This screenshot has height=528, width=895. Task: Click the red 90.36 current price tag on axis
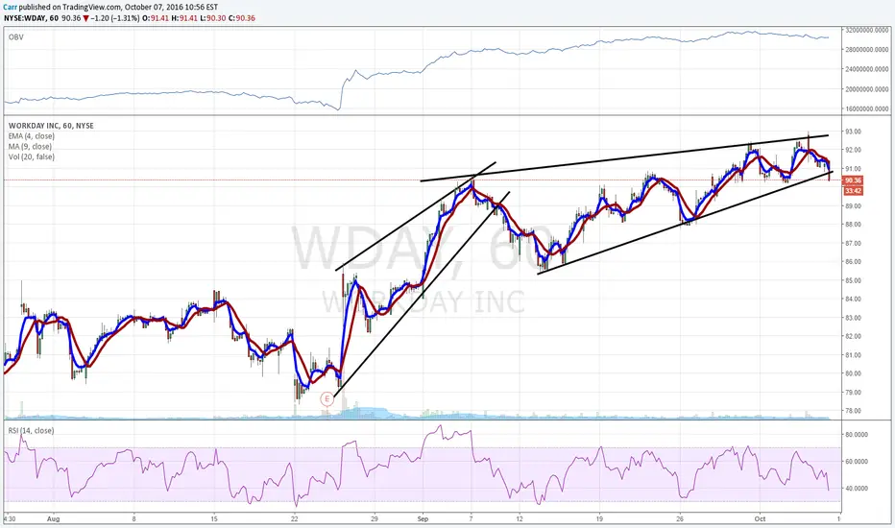853,180
